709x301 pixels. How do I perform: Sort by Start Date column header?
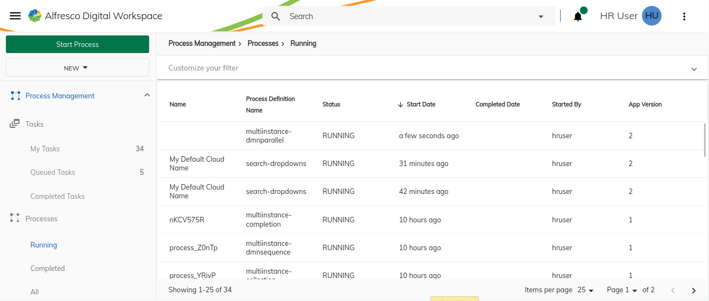tap(420, 104)
